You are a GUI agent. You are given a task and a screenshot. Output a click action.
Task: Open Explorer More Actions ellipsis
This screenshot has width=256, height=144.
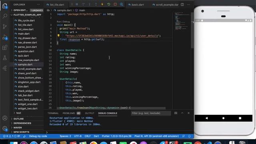38,4
